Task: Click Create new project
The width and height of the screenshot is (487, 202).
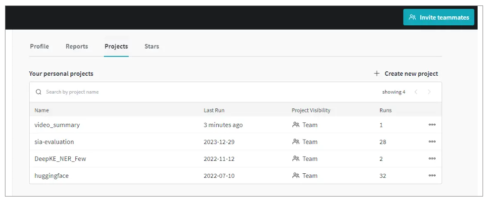Action: pyautogui.click(x=411, y=73)
